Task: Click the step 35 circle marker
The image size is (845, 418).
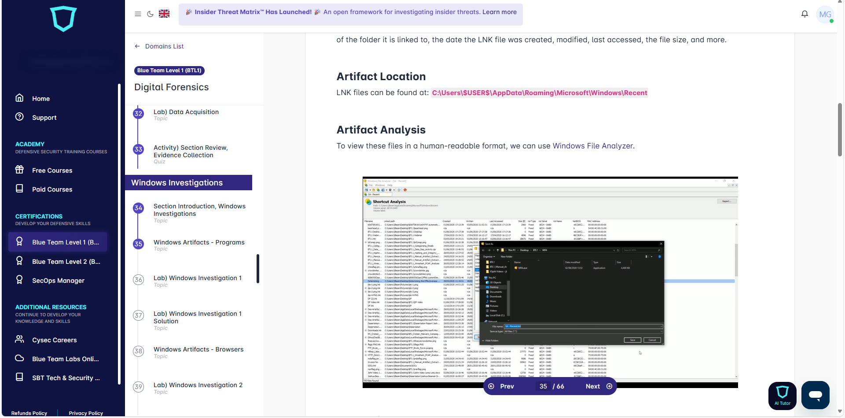Action: point(139,244)
